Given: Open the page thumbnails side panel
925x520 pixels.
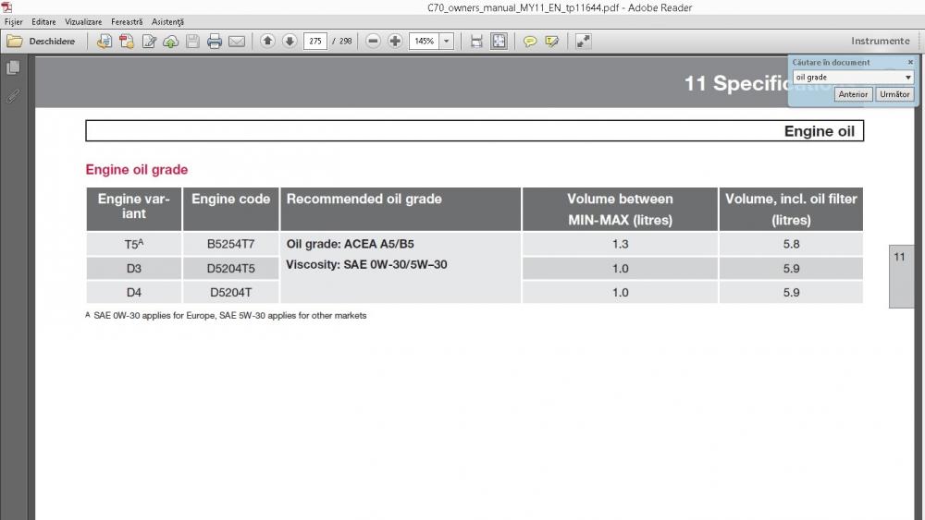Looking at the screenshot, I should pos(13,67).
